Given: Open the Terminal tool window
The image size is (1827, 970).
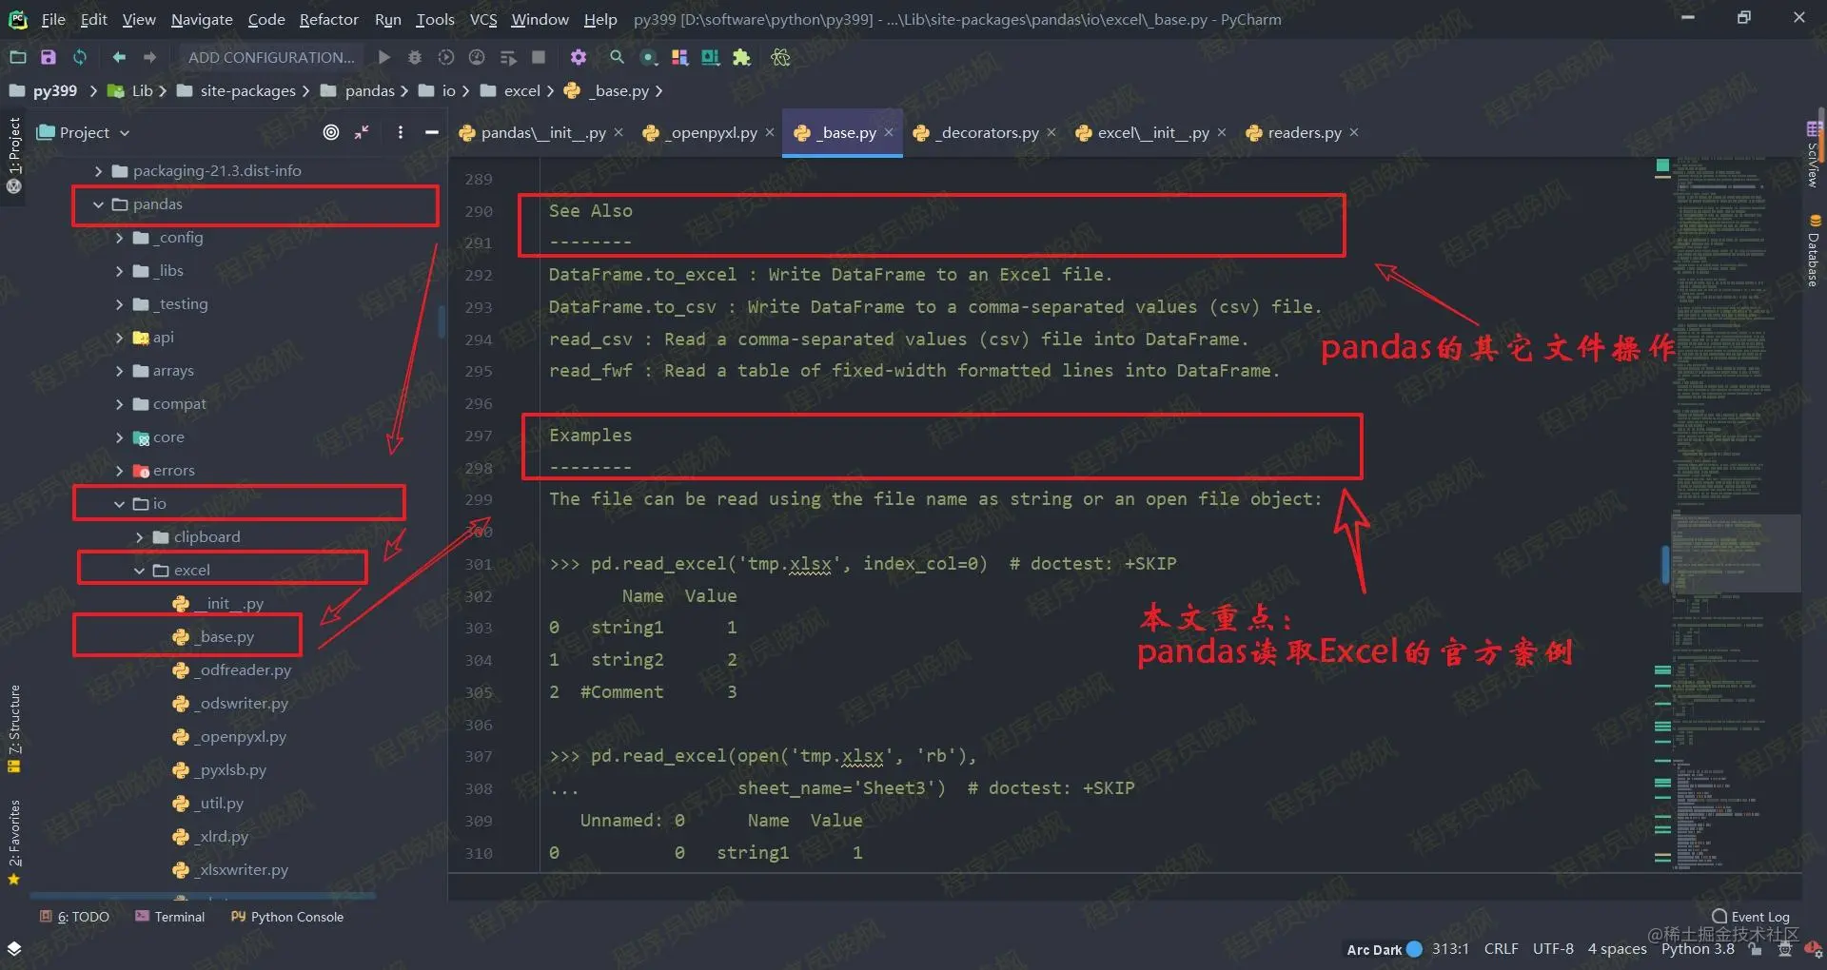Looking at the screenshot, I should [x=170, y=917].
